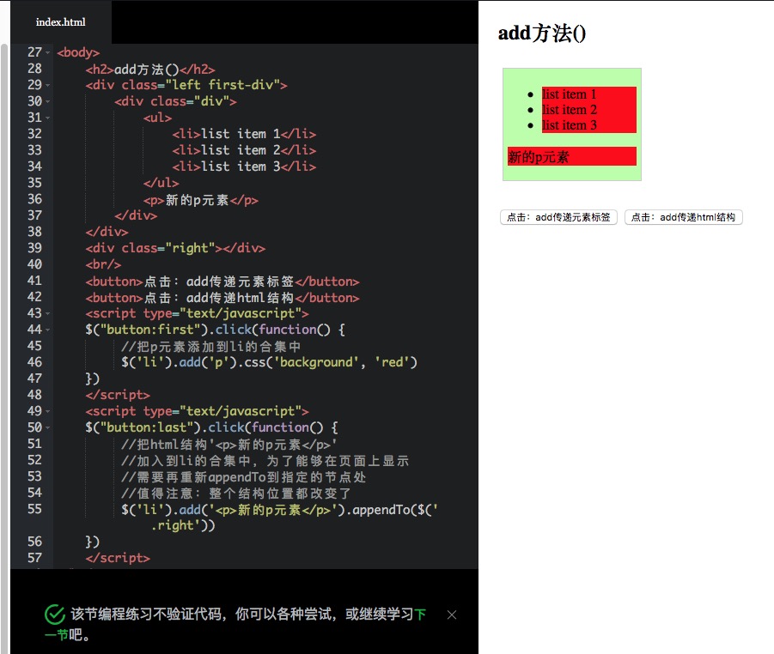Image resolution: width=774 pixels, height=654 pixels.
Task: Open the index.html editor tab
Action: (x=61, y=22)
